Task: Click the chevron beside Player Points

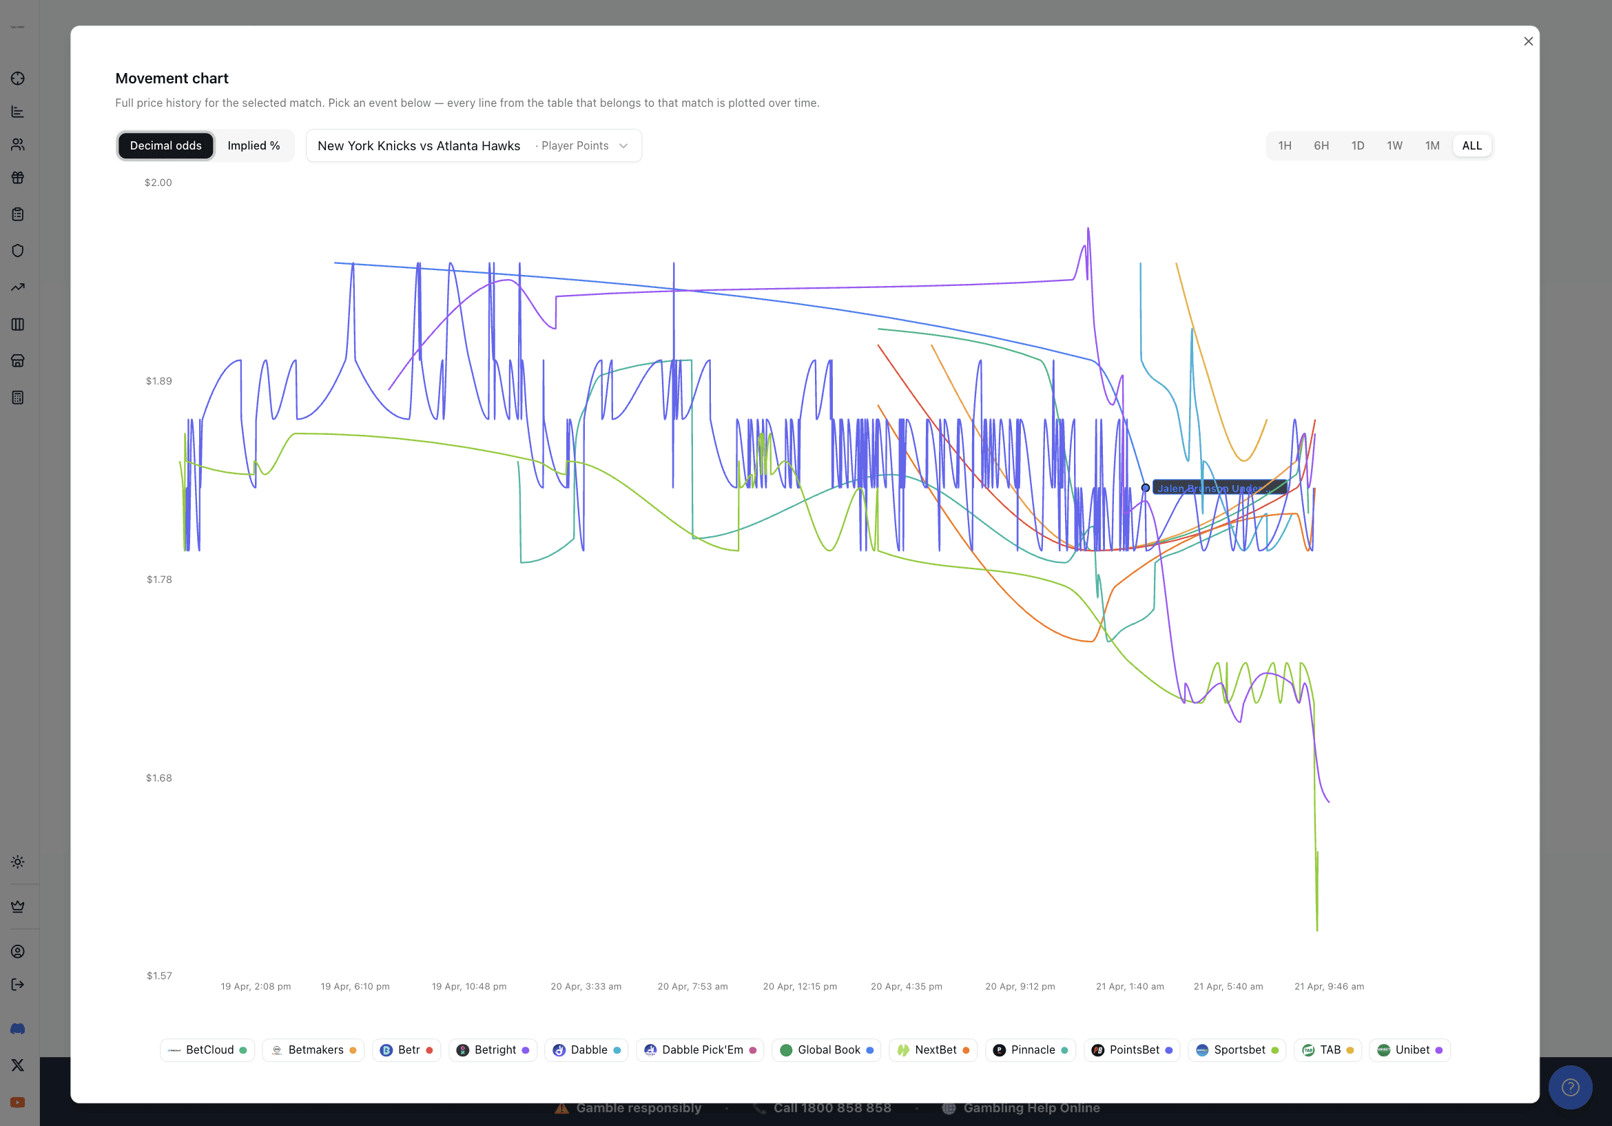Action: coord(623,146)
